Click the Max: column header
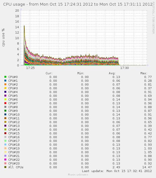156x178 pixels. tap(144, 73)
